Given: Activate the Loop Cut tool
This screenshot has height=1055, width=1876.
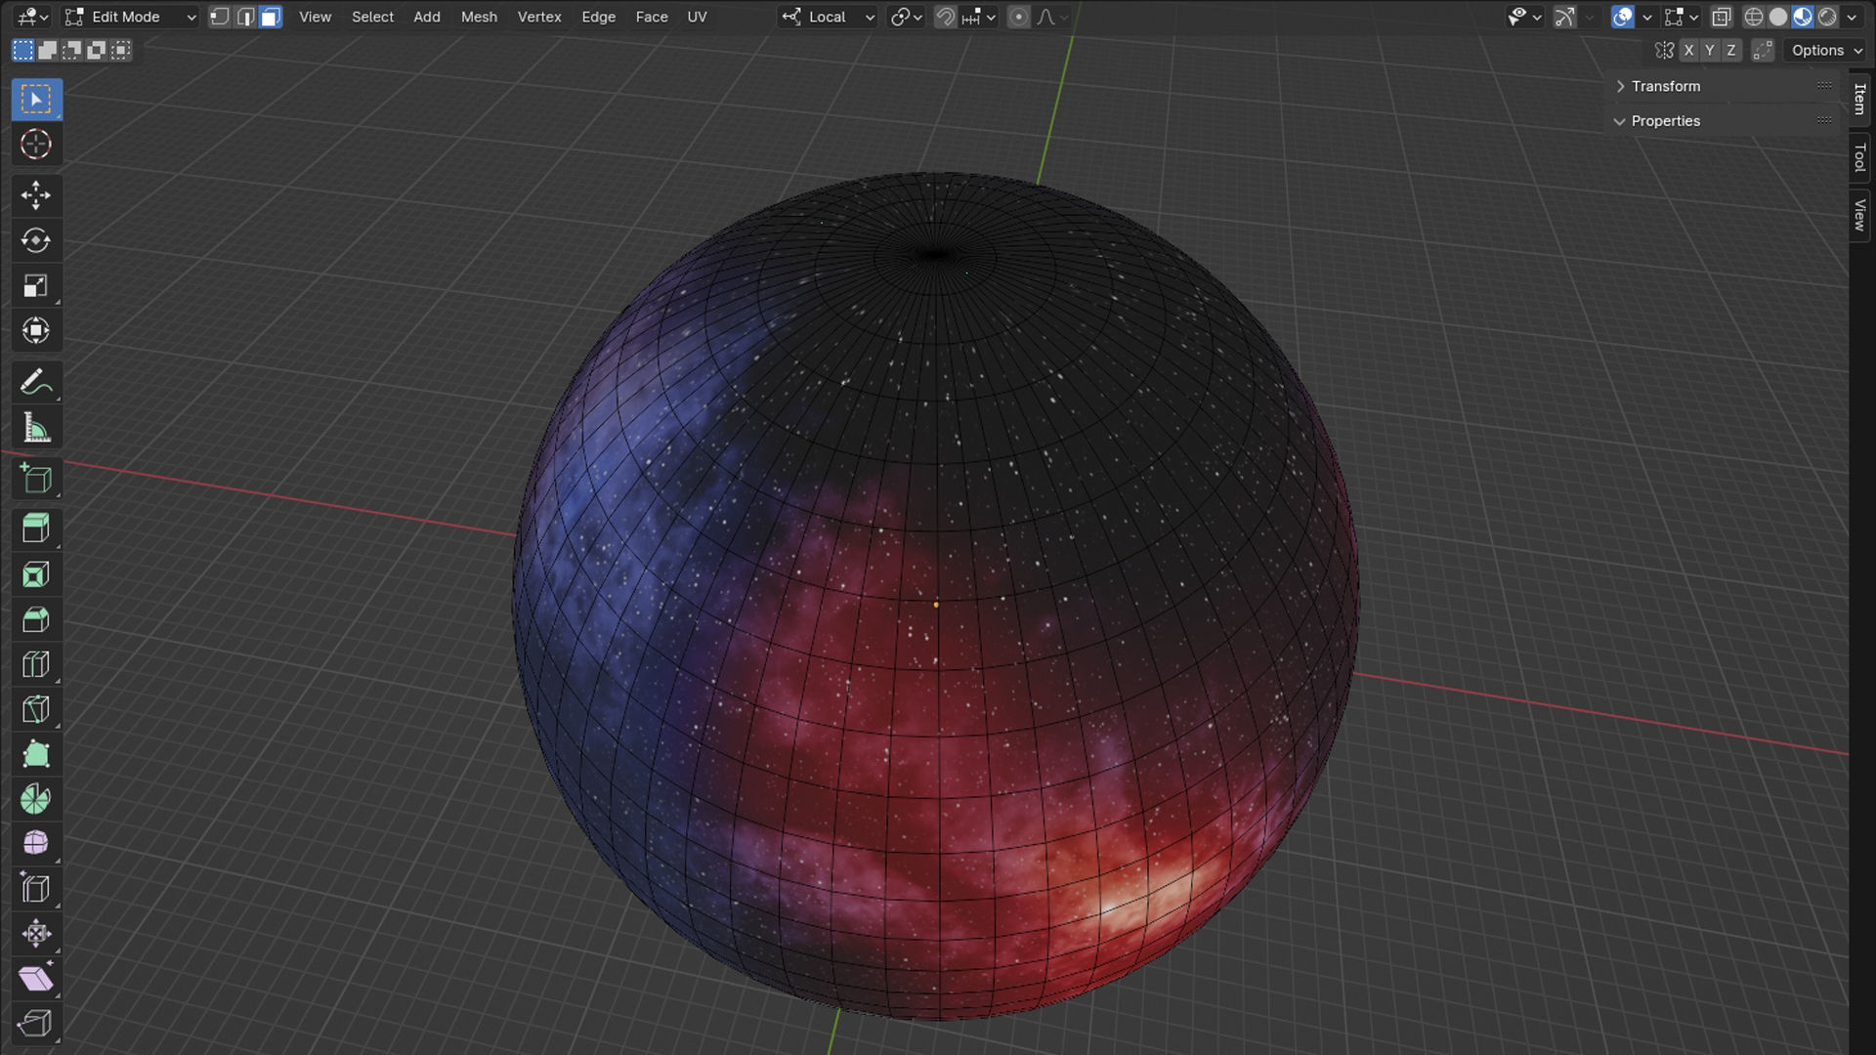Looking at the screenshot, I should pyautogui.click(x=36, y=664).
